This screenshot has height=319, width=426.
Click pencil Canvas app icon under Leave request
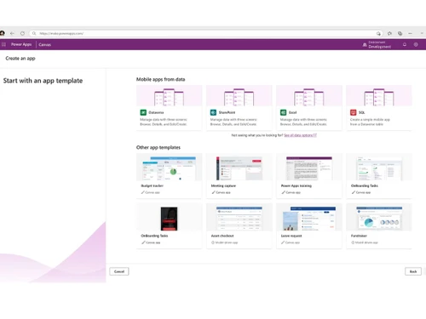[x=283, y=242]
